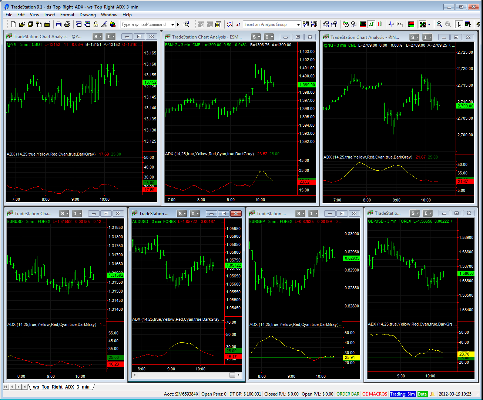This screenshot has width=483, height=400.
Task: Open a file with the folder icon
Action: (22, 24)
